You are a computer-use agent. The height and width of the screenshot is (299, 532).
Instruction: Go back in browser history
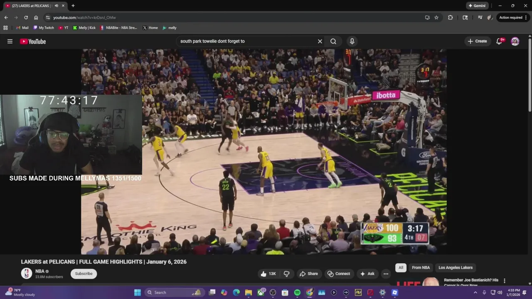coord(6,17)
